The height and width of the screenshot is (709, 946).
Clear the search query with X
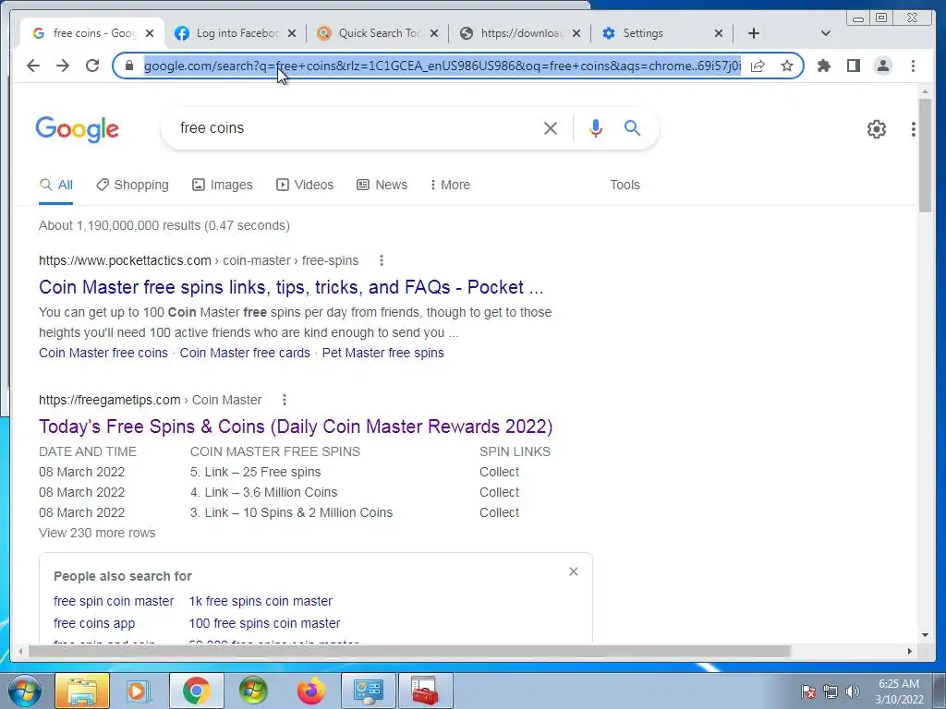(x=551, y=127)
